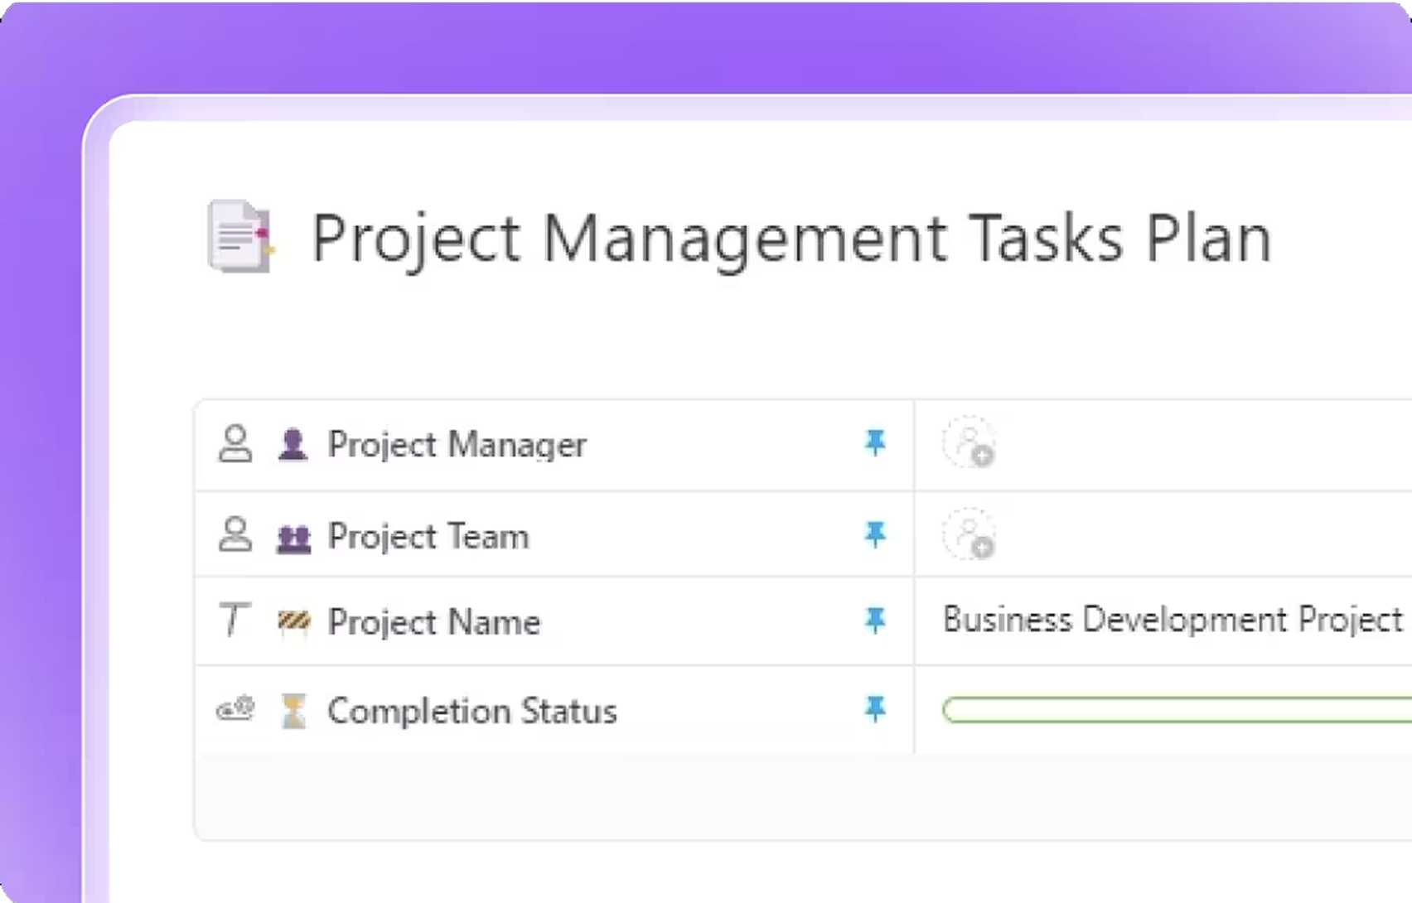The width and height of the screenshot is (1412, 903).
Task: Unpin the Project Manager field
Action: coord(875,443)
